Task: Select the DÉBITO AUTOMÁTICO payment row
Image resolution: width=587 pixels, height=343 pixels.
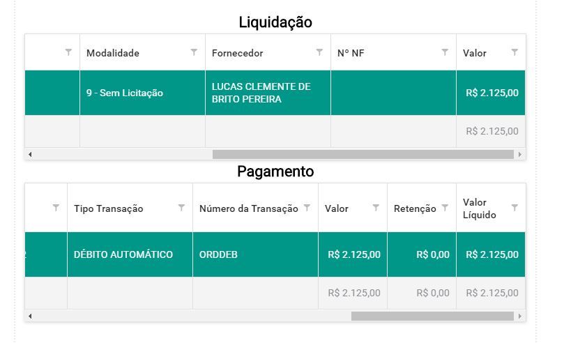Action: coord(275,254)
